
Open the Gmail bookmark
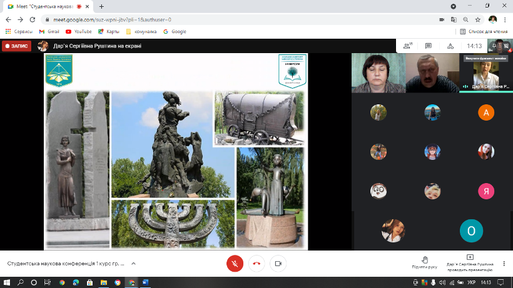(49, 31)
